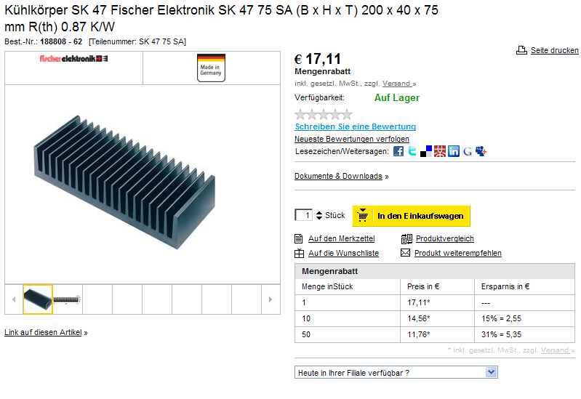581x399 pixels.
Task: Bookmark with the Google icon
Action: [x=468, y=151]
